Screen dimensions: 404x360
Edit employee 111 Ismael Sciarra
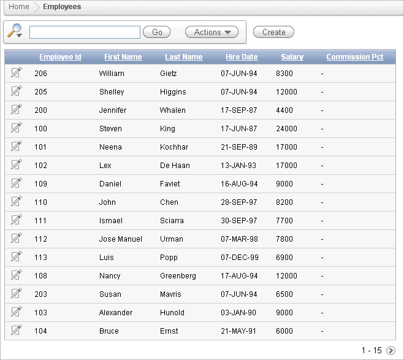click(16, 220)
